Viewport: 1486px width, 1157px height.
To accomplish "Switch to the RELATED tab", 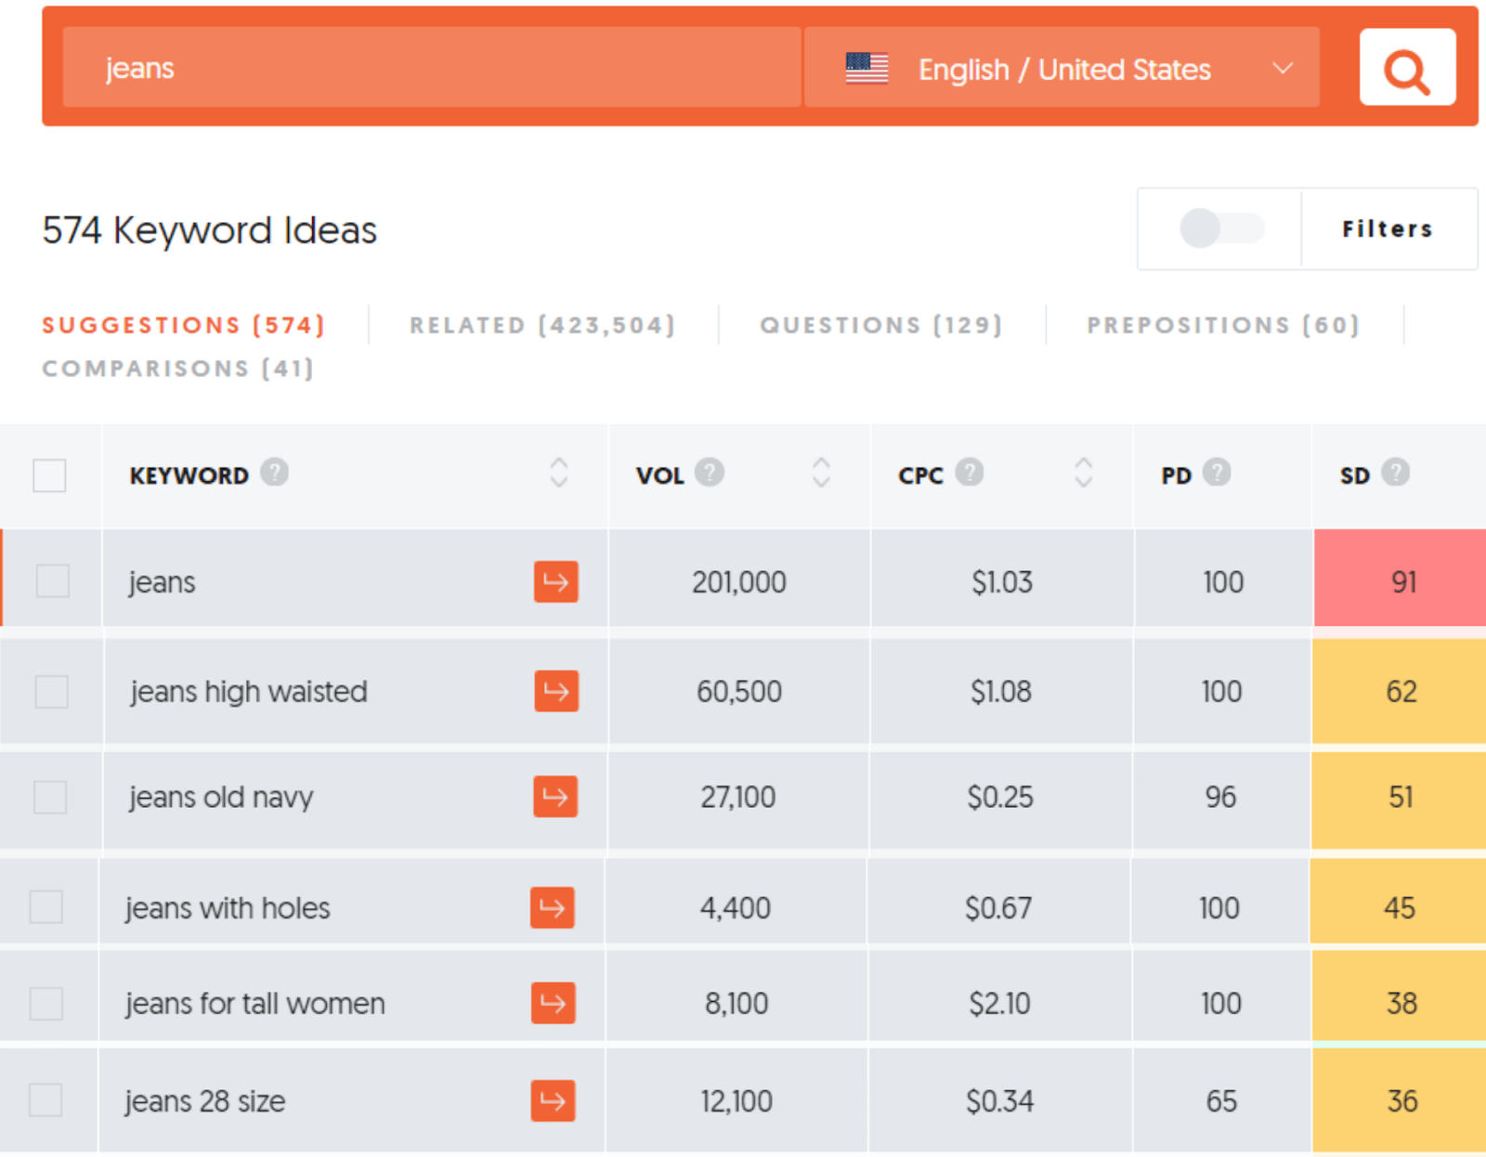I will 542,325.
